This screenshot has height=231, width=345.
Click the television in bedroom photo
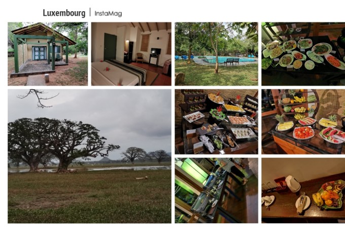156,51
